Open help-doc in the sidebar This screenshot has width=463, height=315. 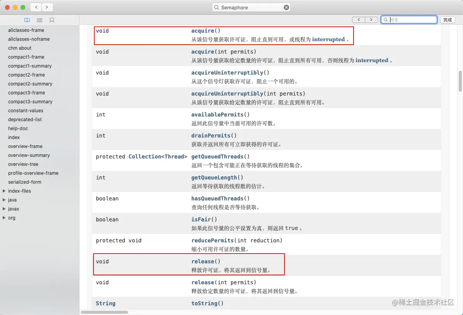tap(18, 128)
